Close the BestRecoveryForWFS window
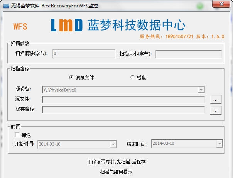233x178 pixels. [221, 4]
